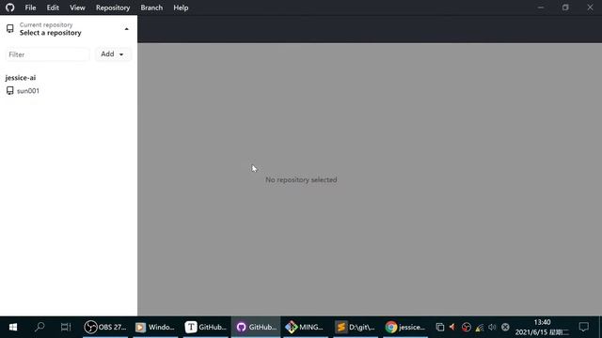Open the File menu
The height and width of the screenshot is (338, 602).
[x=30, y=8]
